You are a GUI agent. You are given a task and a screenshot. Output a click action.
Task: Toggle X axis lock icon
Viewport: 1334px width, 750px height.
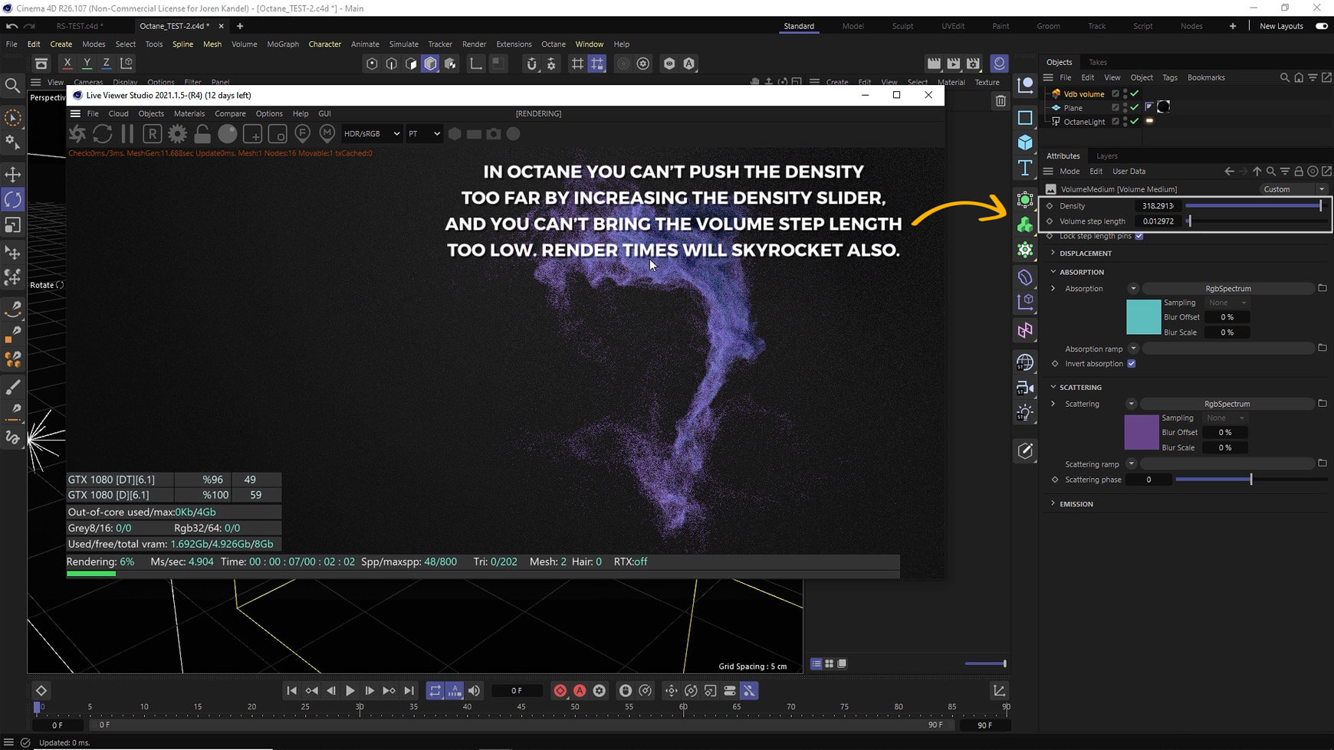click(x=67, y=64)
